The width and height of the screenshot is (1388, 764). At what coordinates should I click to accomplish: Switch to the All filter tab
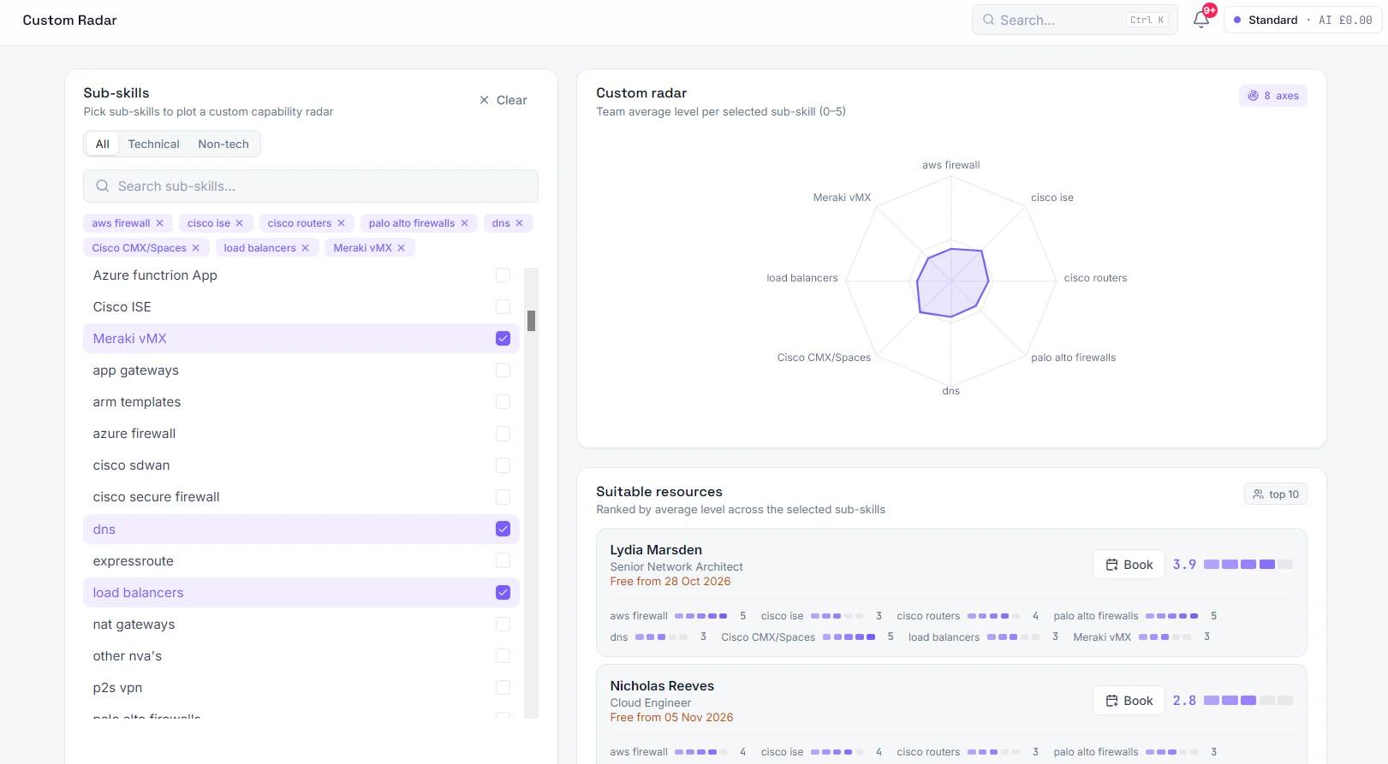[x=103, y=144]
